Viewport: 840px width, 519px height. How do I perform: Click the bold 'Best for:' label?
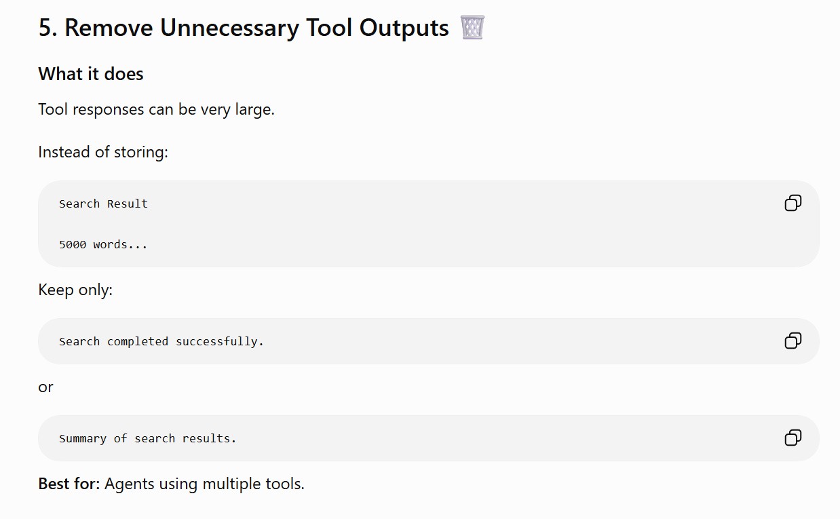(x=69, y=484)
